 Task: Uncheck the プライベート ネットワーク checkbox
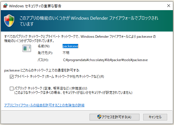(12, 77)
